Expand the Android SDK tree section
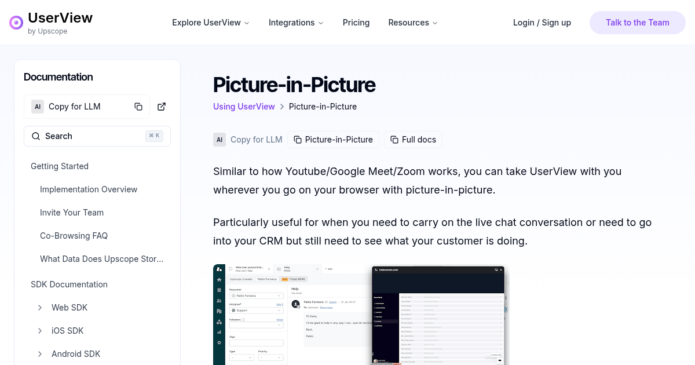Screen dimensions: 695x365 (x=40, y=354)
